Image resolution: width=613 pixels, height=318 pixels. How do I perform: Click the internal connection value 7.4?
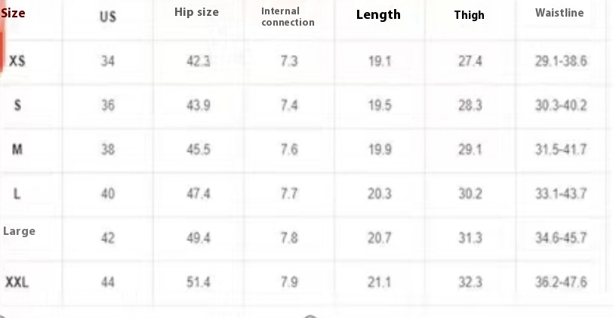click(289, 105)
